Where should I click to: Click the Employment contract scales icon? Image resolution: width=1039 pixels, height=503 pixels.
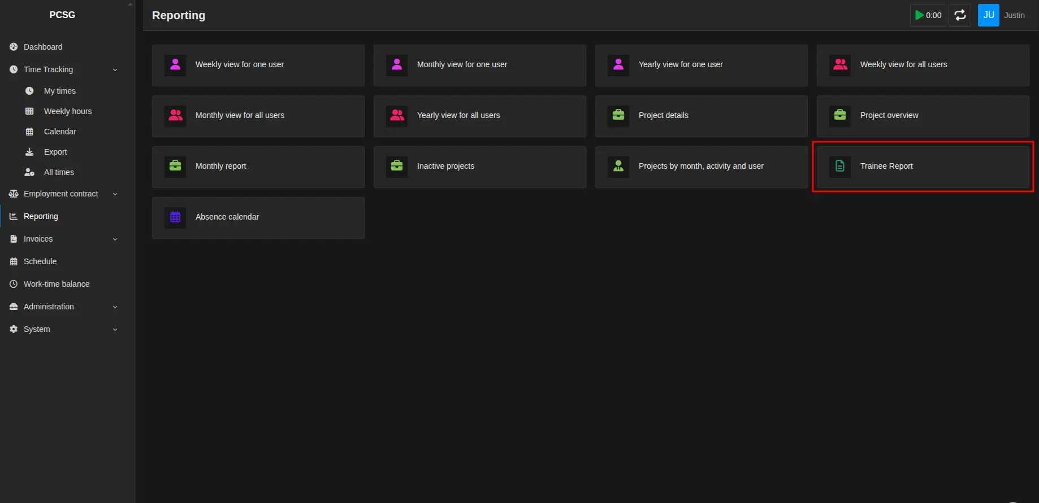(x=14, y=194)
